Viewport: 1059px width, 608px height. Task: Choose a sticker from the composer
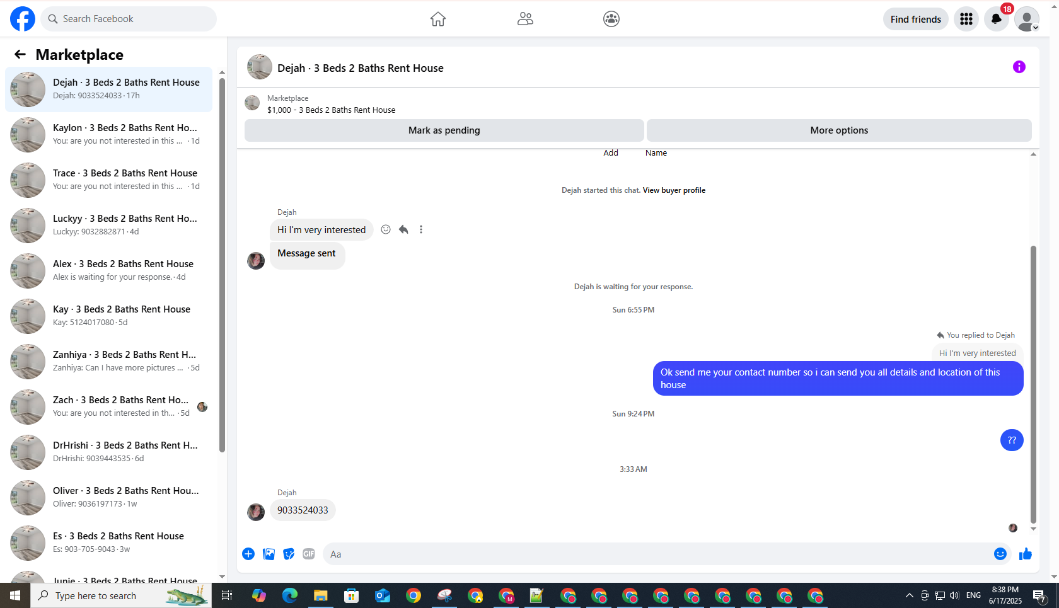click(x=289, y=554)
